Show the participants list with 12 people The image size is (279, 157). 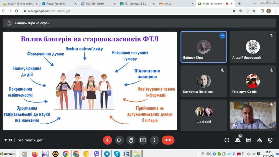238,140
